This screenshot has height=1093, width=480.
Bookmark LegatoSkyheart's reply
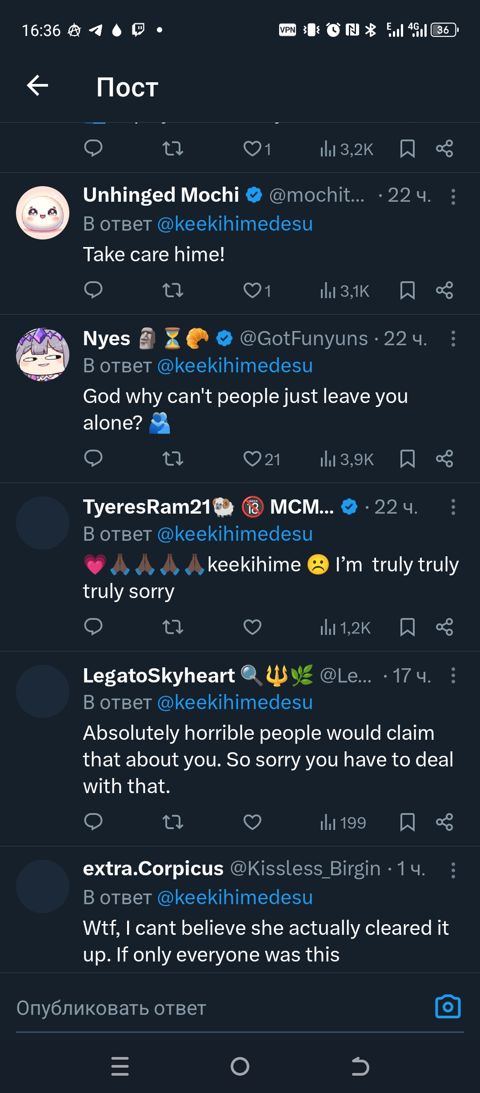pyautogui.click(x=407, y=822)
